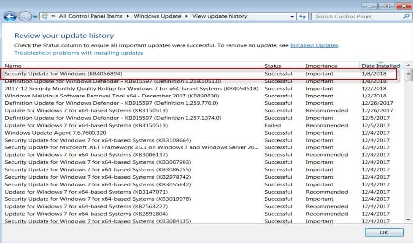
Task: Open the Installed Updates link
Action: [x=314, y=45]
